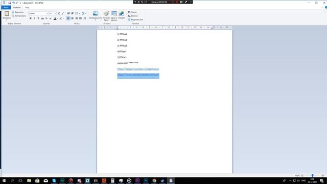
Task: Click the magnifier icon in recorder bar
Action: coord(142,2)
